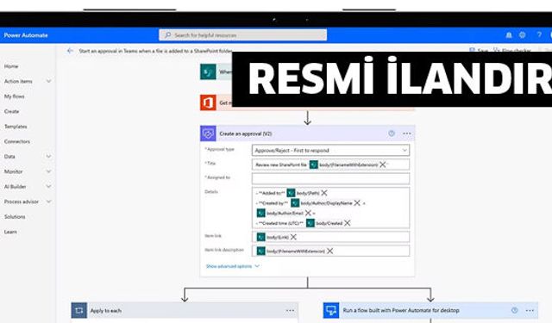Expand the Data menu chevron
Screen dimensions: 552x323
point(48,157)
